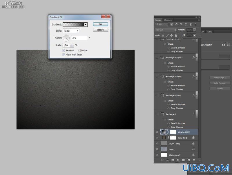Open the Opacity slider dropdown arrow
232x175 pixels.
click(x=195, y=30)
